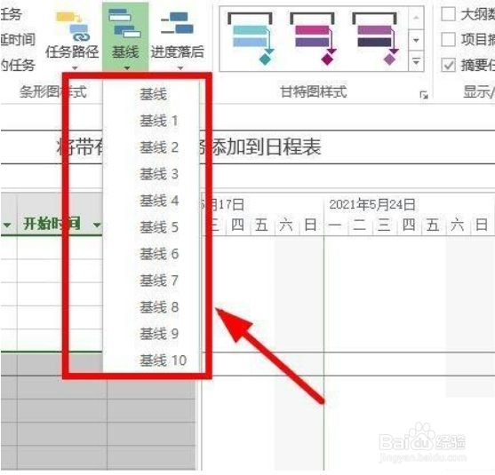Toggle the 项目摘要 project summary checkbox
The width and height of the screenshot is (495, 475).
(x=448, y=40)
